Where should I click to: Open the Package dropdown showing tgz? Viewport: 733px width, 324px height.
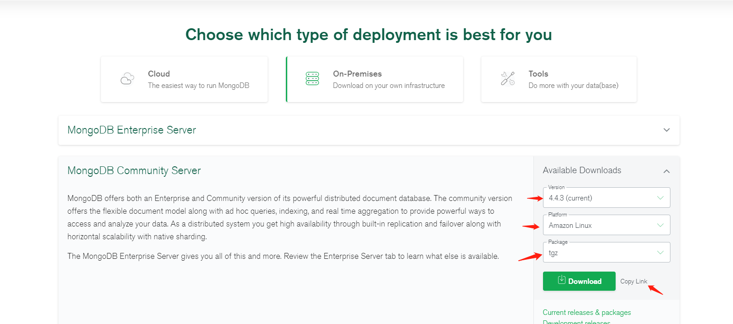(x=606, y=252)
